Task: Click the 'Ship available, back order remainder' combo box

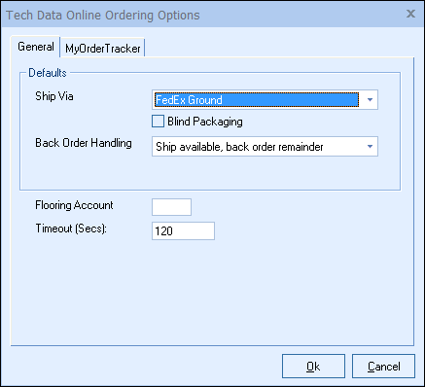Action: pos(265,147)
